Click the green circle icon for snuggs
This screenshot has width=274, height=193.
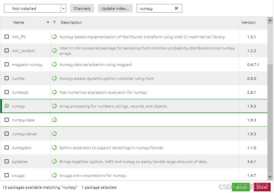(x=54, y=175)
